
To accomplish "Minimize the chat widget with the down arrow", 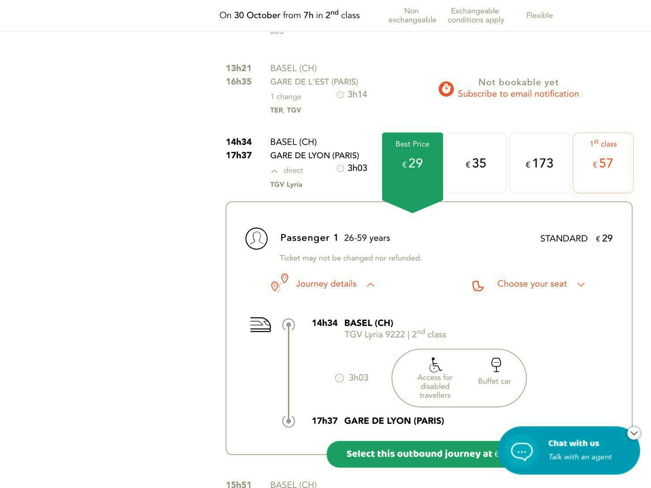I will (634, 433).
